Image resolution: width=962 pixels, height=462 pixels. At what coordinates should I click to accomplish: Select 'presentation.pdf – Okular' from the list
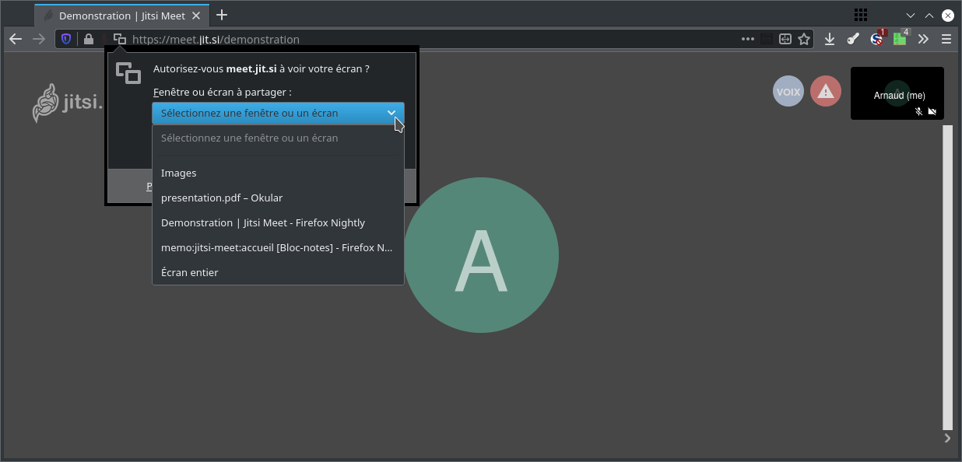[222, 198]
